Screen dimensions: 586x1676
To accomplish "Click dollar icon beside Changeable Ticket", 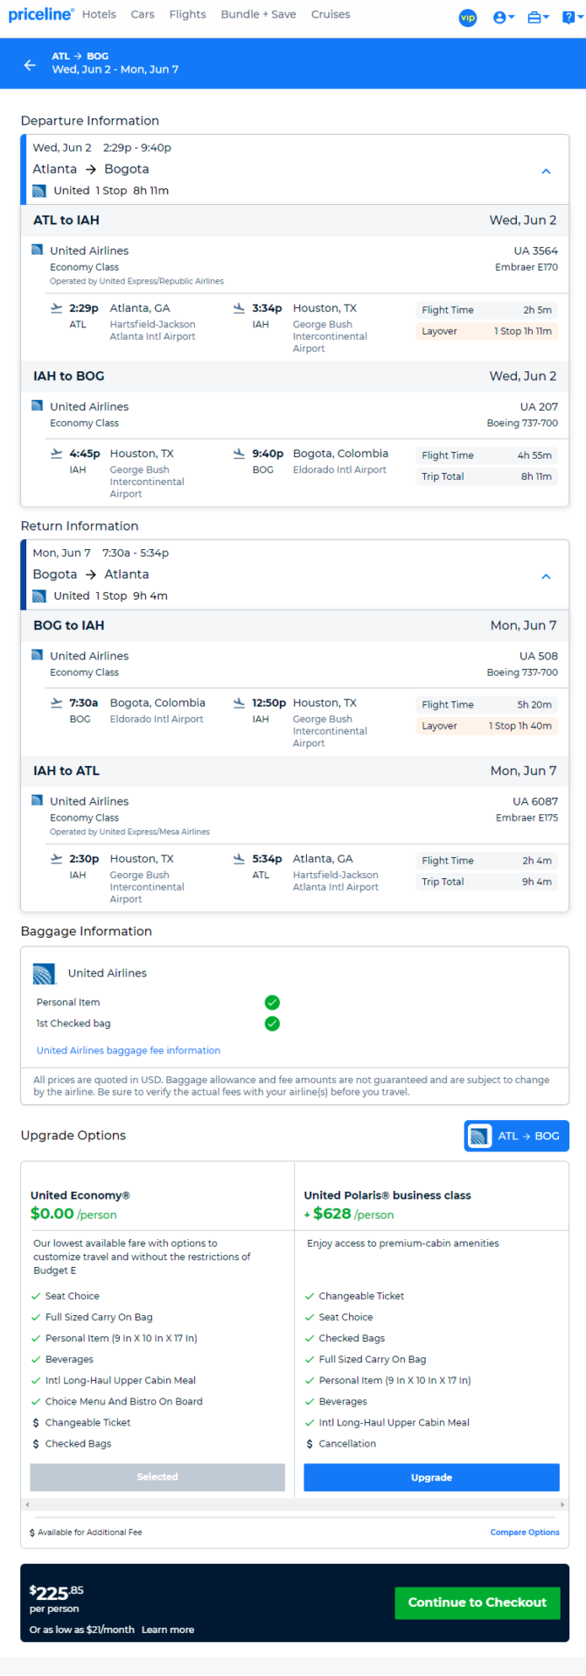I will [36, 1424].
